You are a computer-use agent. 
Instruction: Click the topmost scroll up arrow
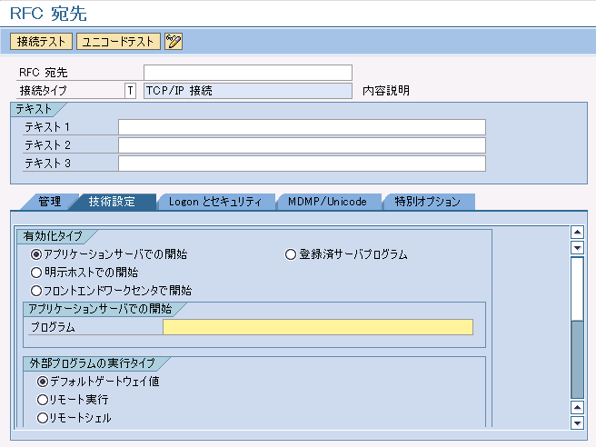(x=575, y=233)
